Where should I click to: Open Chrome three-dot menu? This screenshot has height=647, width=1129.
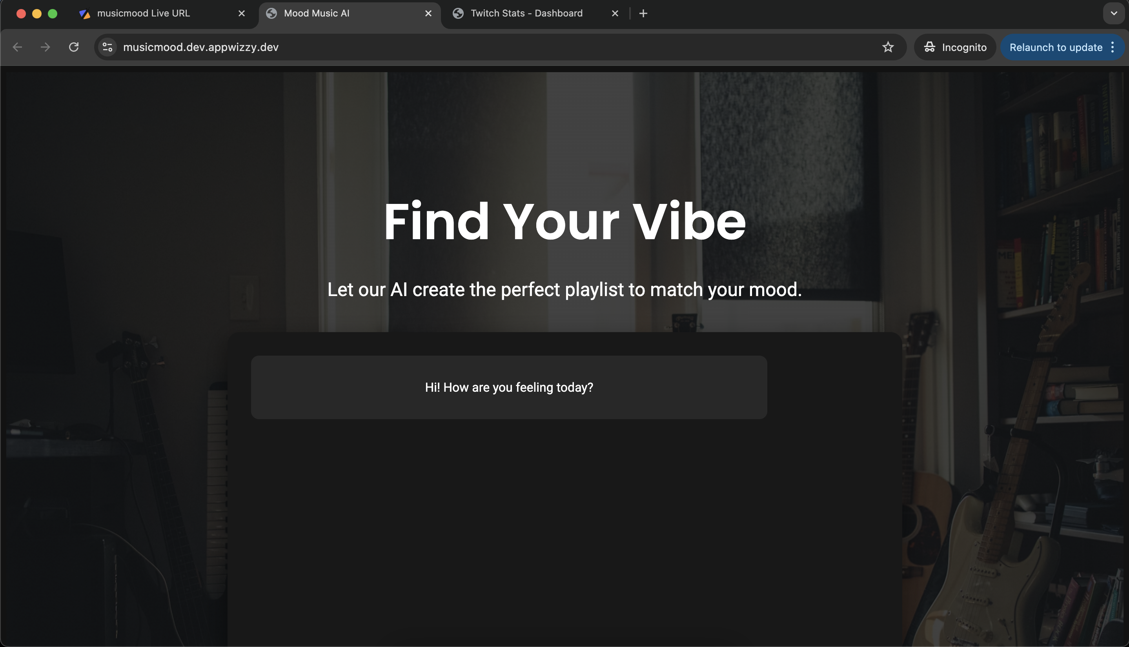point(1113,47)
